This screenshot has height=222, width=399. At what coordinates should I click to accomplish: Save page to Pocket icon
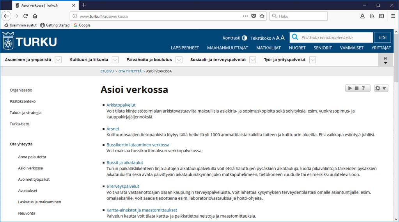point(254,16)
